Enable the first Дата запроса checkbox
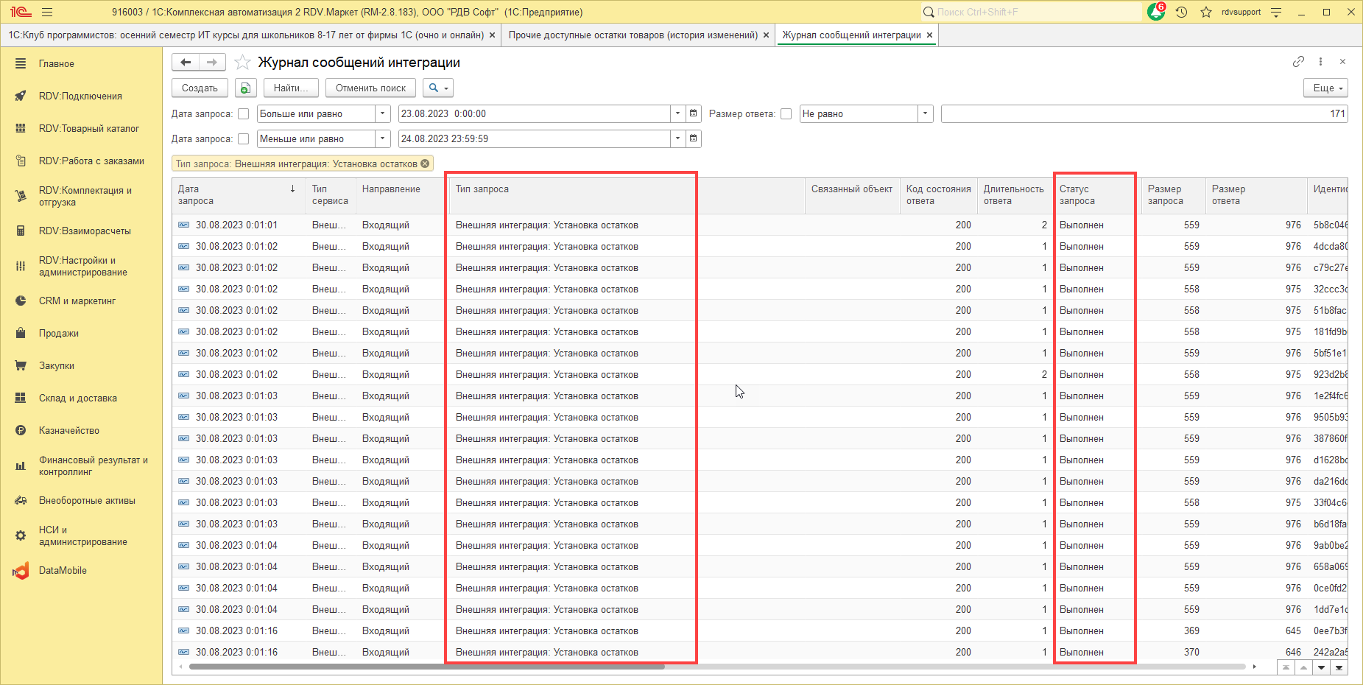This screenshot has width=1363, height=685. [243, 114]
